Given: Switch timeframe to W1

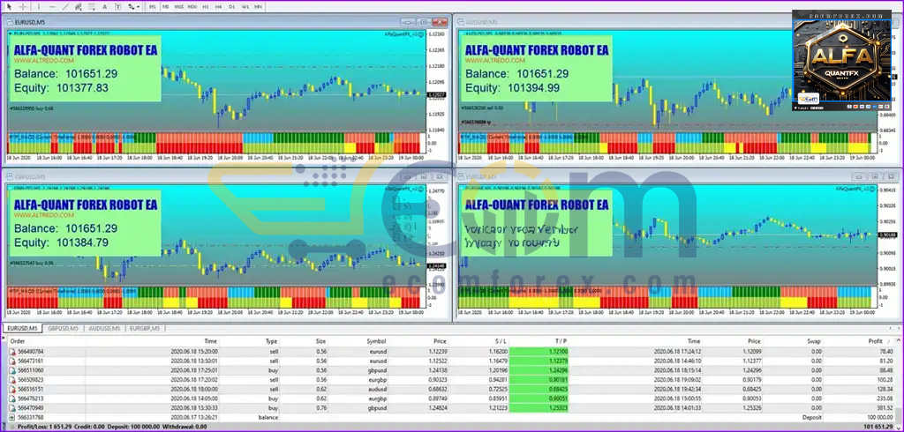Looking at the screenshot, I should click(245, 7).
